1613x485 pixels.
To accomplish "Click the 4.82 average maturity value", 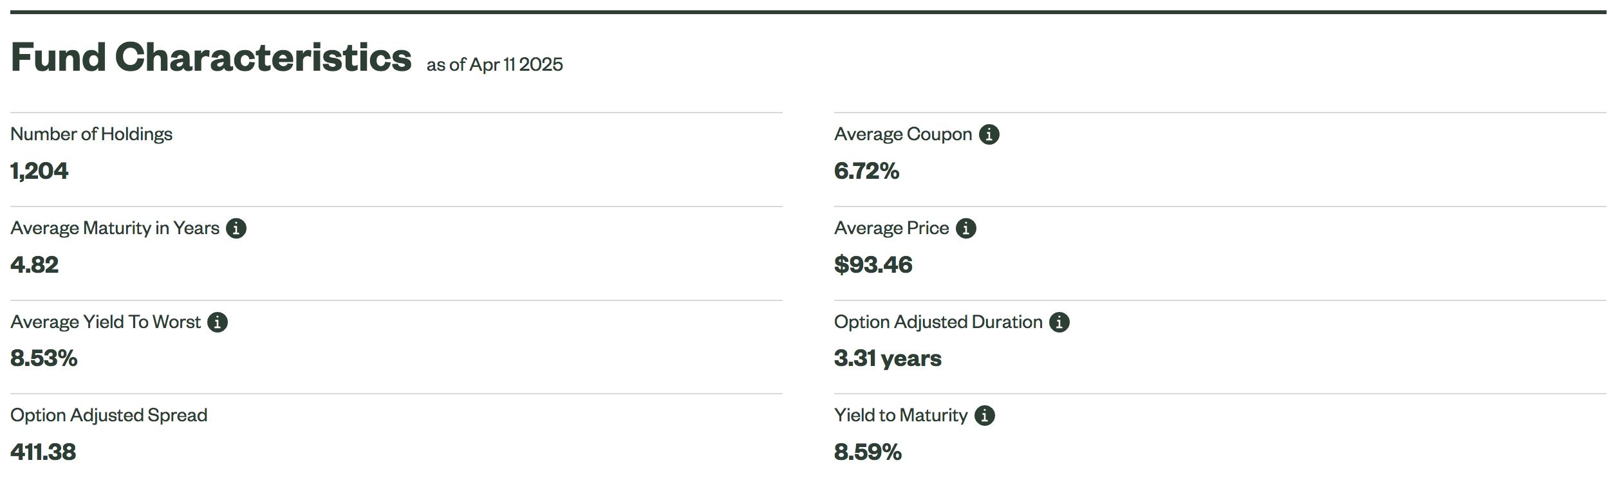I will 35,265.
